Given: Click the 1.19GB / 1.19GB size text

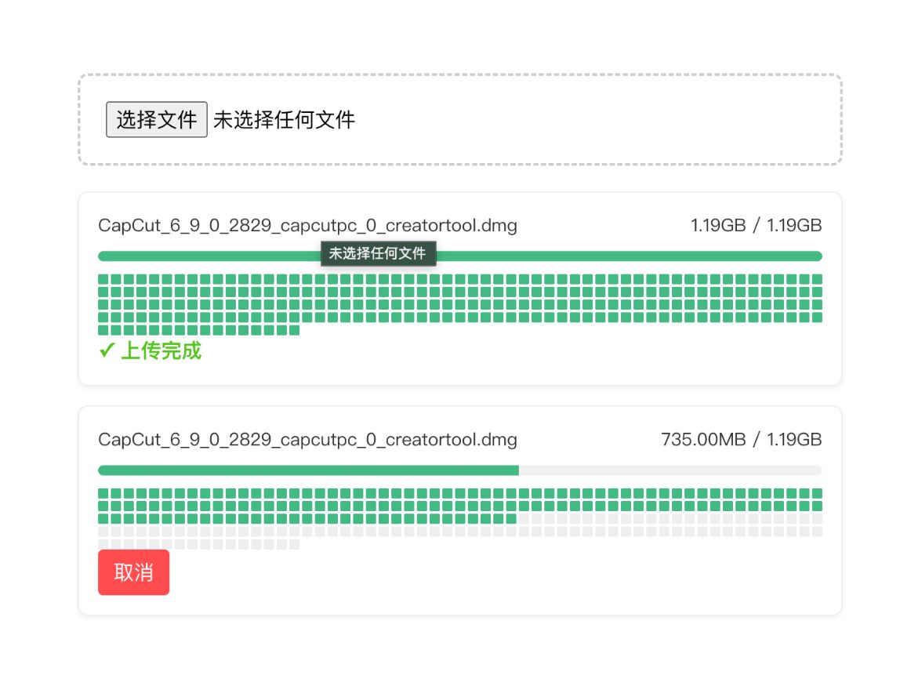Looking at the screenshot, I should click(x=756, y=226).
